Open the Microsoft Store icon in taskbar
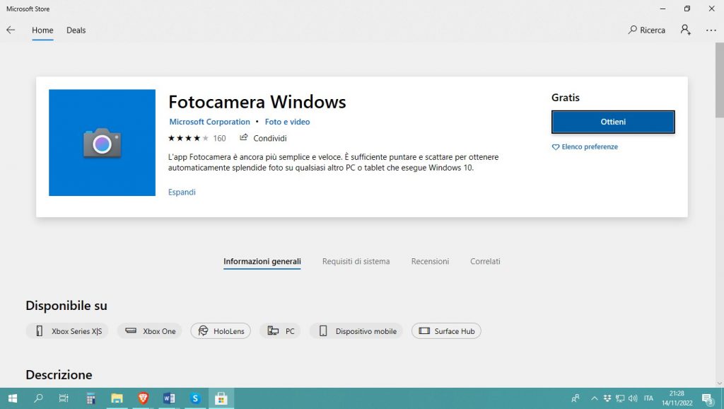 (x=221, y=398)
